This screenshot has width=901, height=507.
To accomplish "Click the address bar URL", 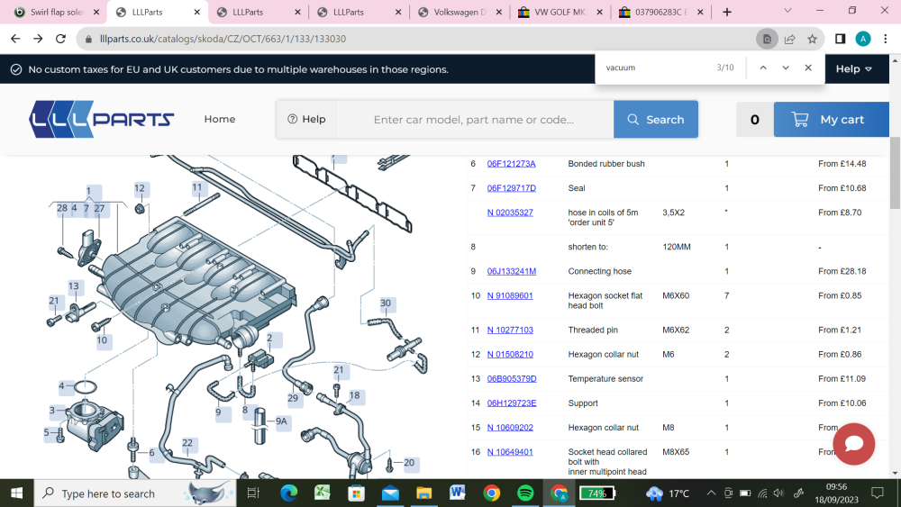I will click(x=223, y=39).
